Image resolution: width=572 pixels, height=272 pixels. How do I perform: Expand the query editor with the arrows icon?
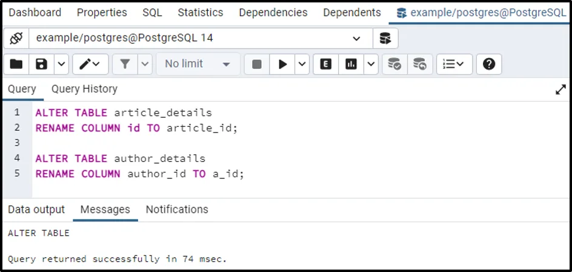point(560,89)
